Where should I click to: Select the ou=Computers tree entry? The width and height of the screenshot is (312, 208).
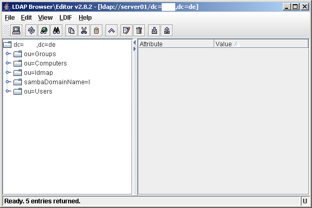click(x=45, y=63)
